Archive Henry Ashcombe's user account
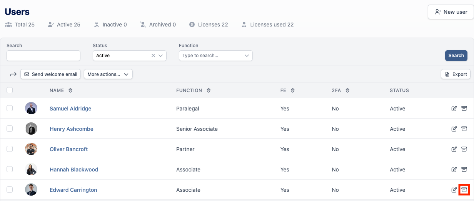474x201 pixels. click(x=464, y=129)
